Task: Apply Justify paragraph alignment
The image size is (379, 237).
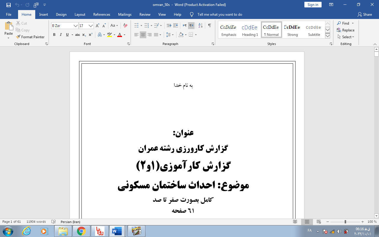Action: pos(156,35)
